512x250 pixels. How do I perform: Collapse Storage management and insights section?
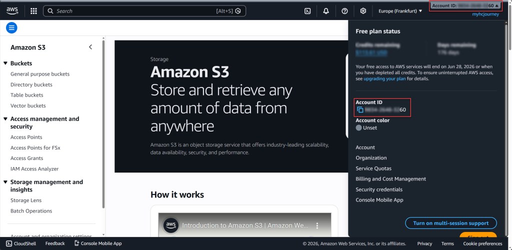click(x=5, y=182)
